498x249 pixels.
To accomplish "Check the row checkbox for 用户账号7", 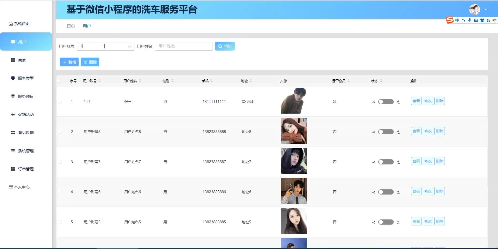I will (x=60, y=162).
